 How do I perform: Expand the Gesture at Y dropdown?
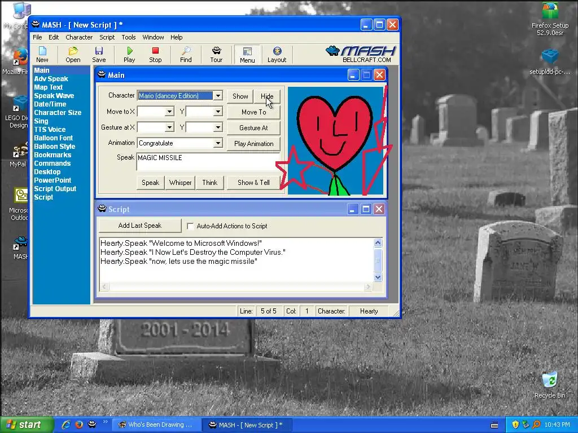(218, 127)
